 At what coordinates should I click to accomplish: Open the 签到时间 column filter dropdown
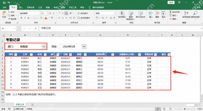[x=113, y=54]
